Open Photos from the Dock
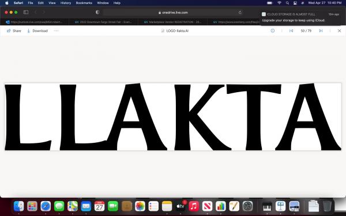 pos(140,207)
